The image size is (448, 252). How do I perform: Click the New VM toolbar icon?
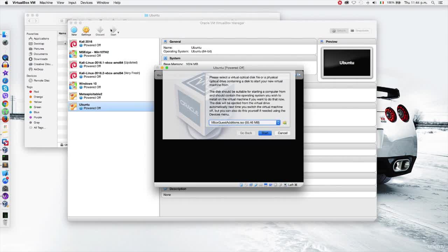pyautogui.click(x=74, y=31)
